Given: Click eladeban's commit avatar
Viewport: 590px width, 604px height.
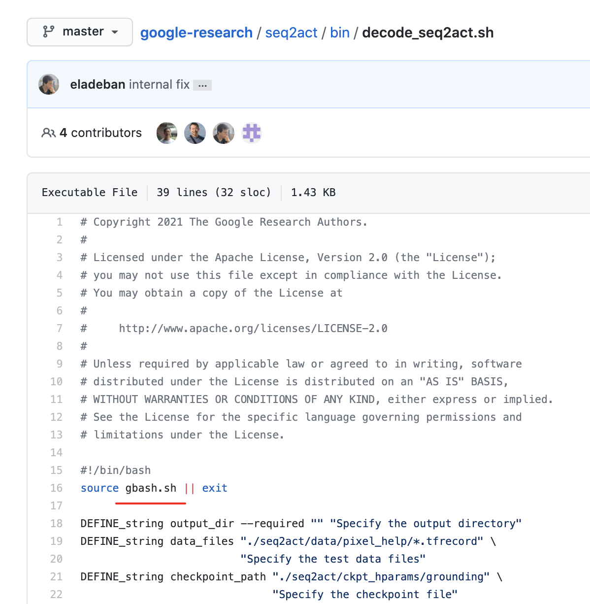Looking at the screenshot, I should [48, 84].
